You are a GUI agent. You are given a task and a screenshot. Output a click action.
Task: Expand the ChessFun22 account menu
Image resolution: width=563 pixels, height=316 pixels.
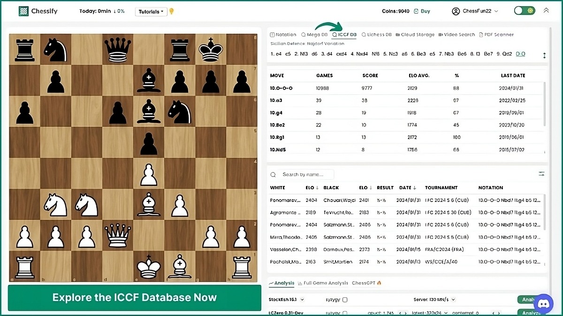[x=496, y=11]
